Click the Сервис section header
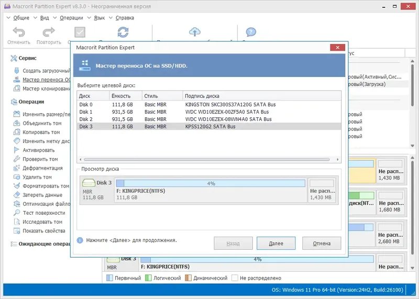This screenshot has width=419, height=299. 27,58
